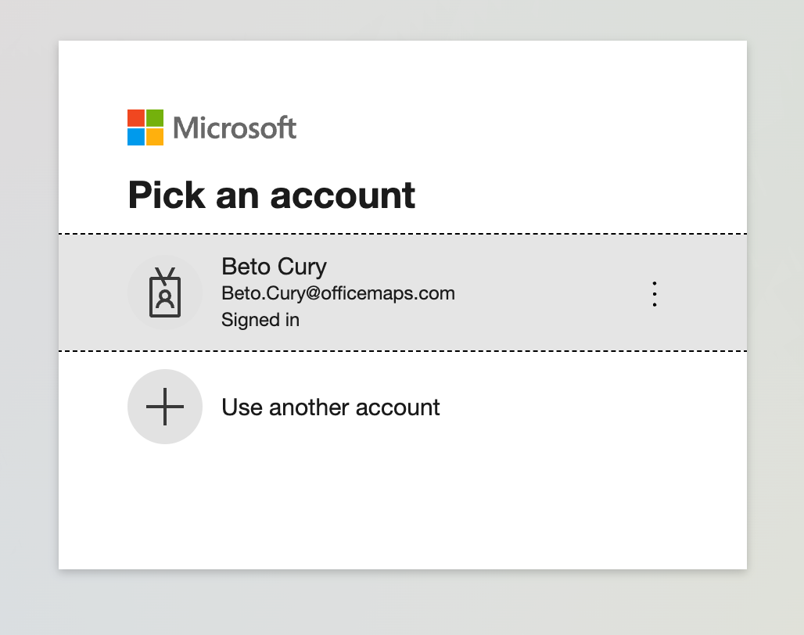Click the blue square of the Microsoft logo
The width and height of the screenshot is (804, 635).
(136, 137)
